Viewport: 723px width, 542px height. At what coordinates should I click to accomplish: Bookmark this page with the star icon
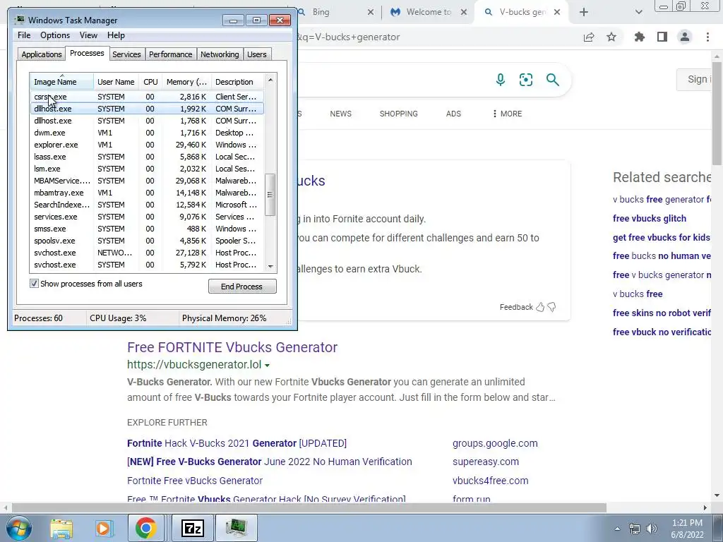tap(611, 37)
